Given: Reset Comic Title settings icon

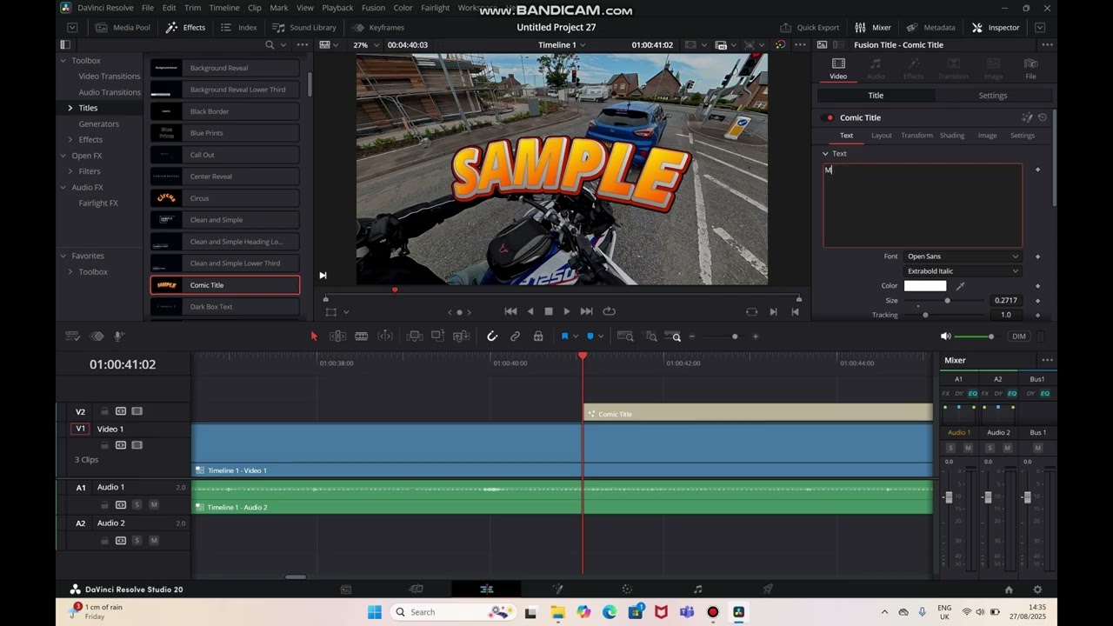Looking at the screenshot, I should click(x=1043, y=117).
